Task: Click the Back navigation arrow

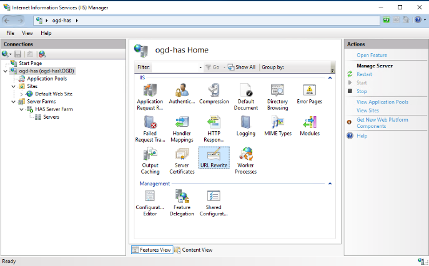Action: pos(7,21)
